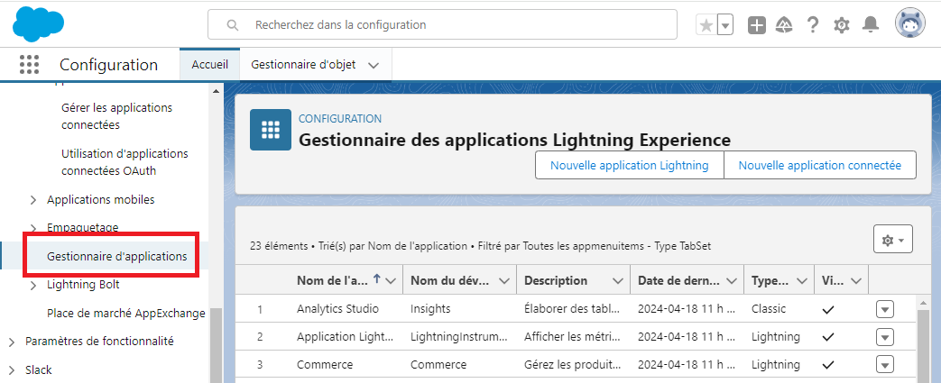The width and height of the screenshot is (941, 383).
Task: Open Place de marché AppExchange
Action: click(x=126, y=313)
